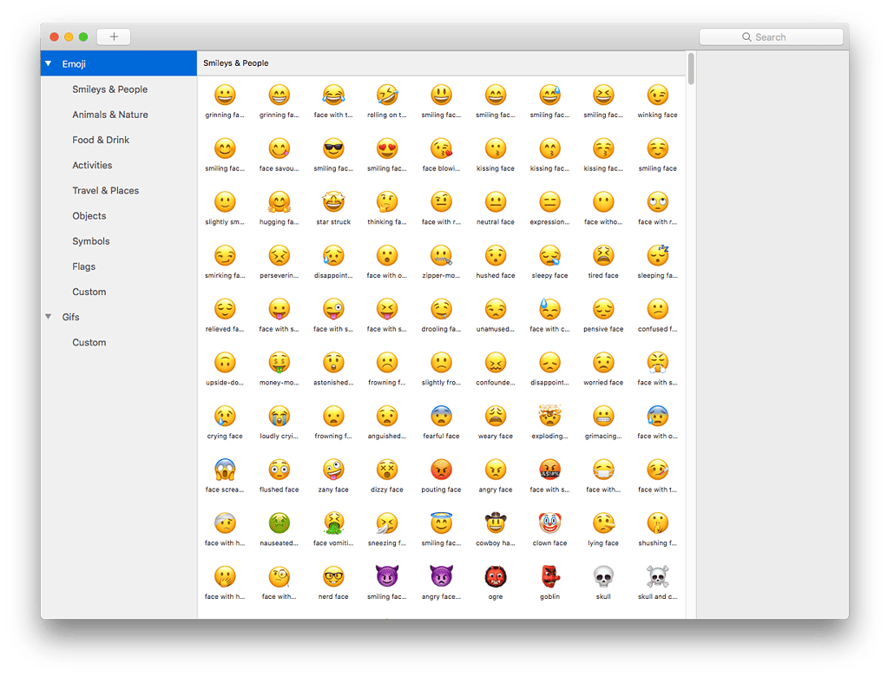Select the hugging face emoji
Screen dimensions: 888x677
click(280, 202)
